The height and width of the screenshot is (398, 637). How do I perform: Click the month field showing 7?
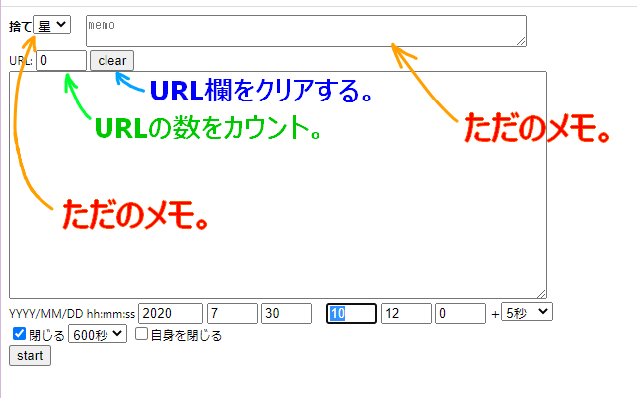232,314
